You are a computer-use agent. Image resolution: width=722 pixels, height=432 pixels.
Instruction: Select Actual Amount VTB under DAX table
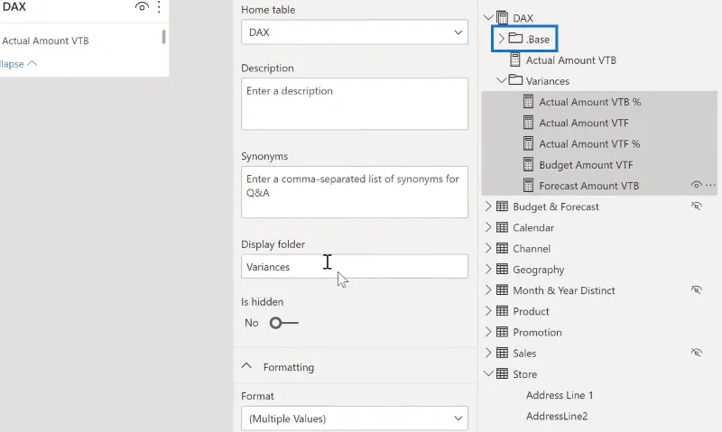[571, 60]
